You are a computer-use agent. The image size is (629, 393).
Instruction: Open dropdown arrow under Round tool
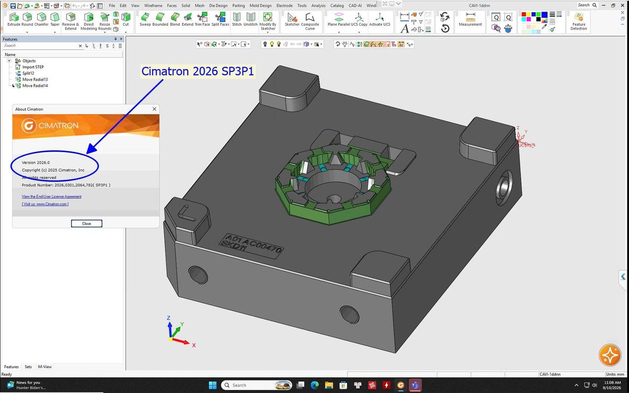click(x=27, y=32)
